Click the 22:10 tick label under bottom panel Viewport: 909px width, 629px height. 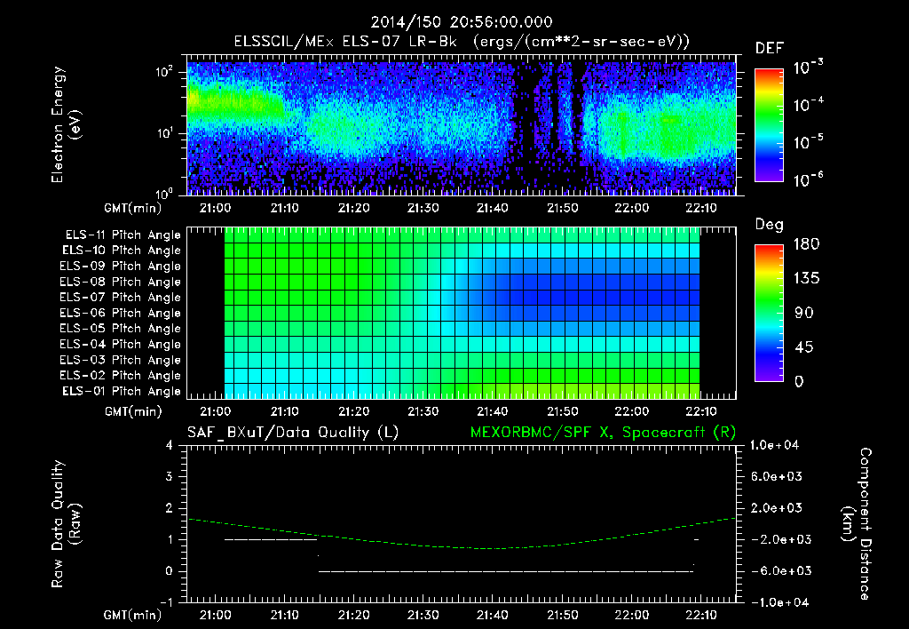click(x=701, y=615)
